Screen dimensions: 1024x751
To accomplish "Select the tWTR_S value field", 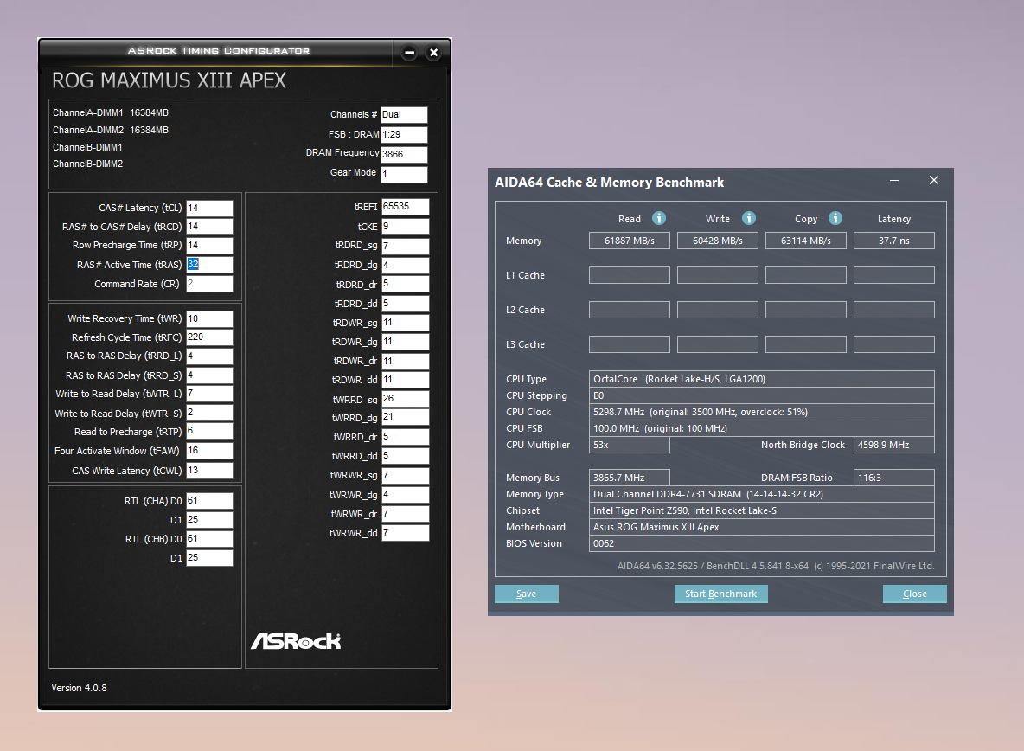I will pos(209,413).
